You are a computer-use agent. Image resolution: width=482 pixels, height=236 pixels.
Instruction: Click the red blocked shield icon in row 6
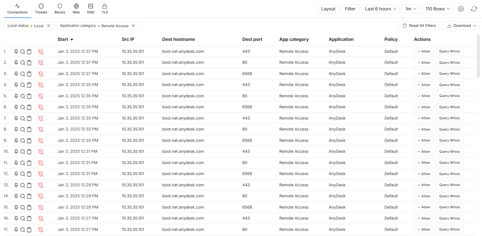pos(41,107)
